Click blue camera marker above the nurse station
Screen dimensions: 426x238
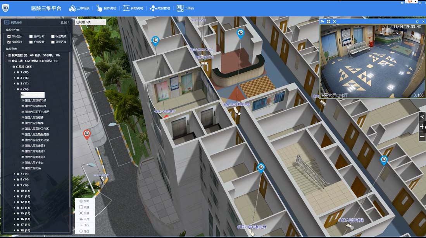[240, 34]
